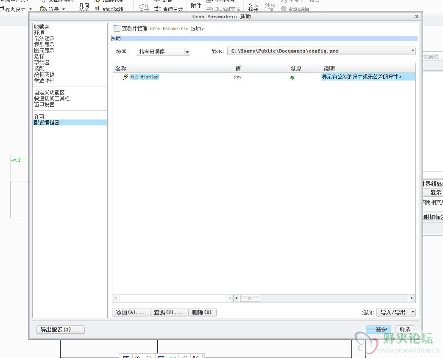Click the 删除(D) button
The image size is (443, 358).
pyautogui.click(x=202, y=312)
